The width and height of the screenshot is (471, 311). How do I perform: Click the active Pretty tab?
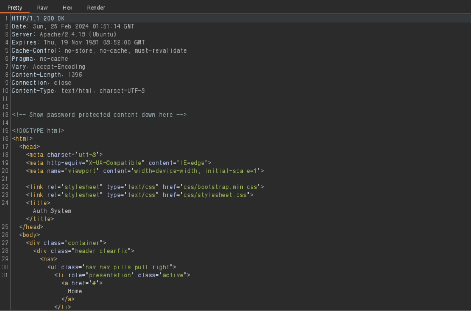click(15, 7)
